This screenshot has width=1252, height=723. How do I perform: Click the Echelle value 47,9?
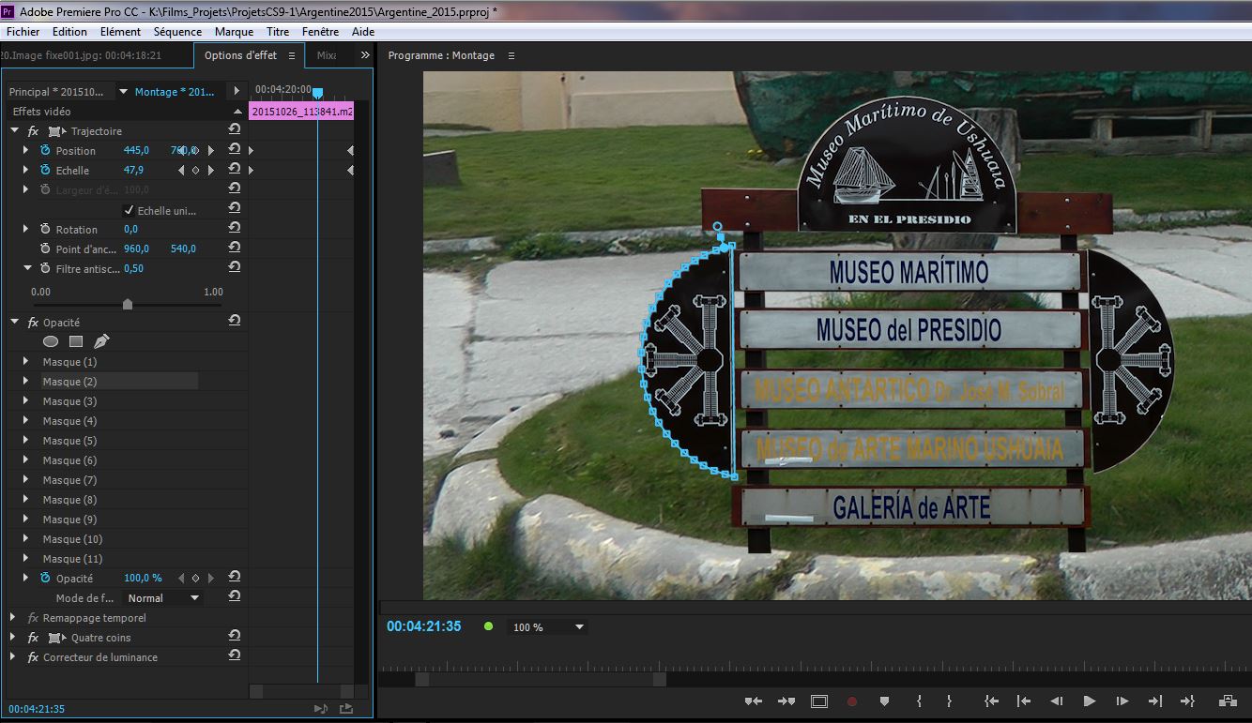(133, 170)
